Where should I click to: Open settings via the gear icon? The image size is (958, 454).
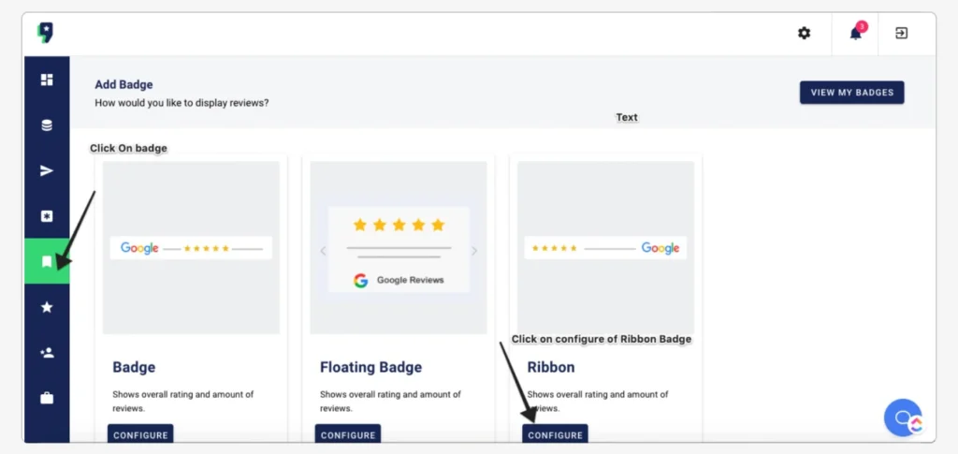[x=804, y=33]
